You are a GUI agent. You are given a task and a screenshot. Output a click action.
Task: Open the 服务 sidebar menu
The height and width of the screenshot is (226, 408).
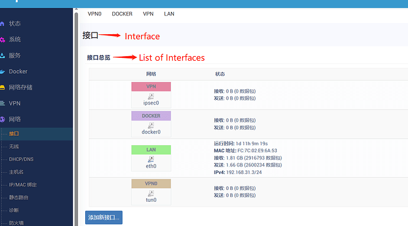(x=15, y=55)
